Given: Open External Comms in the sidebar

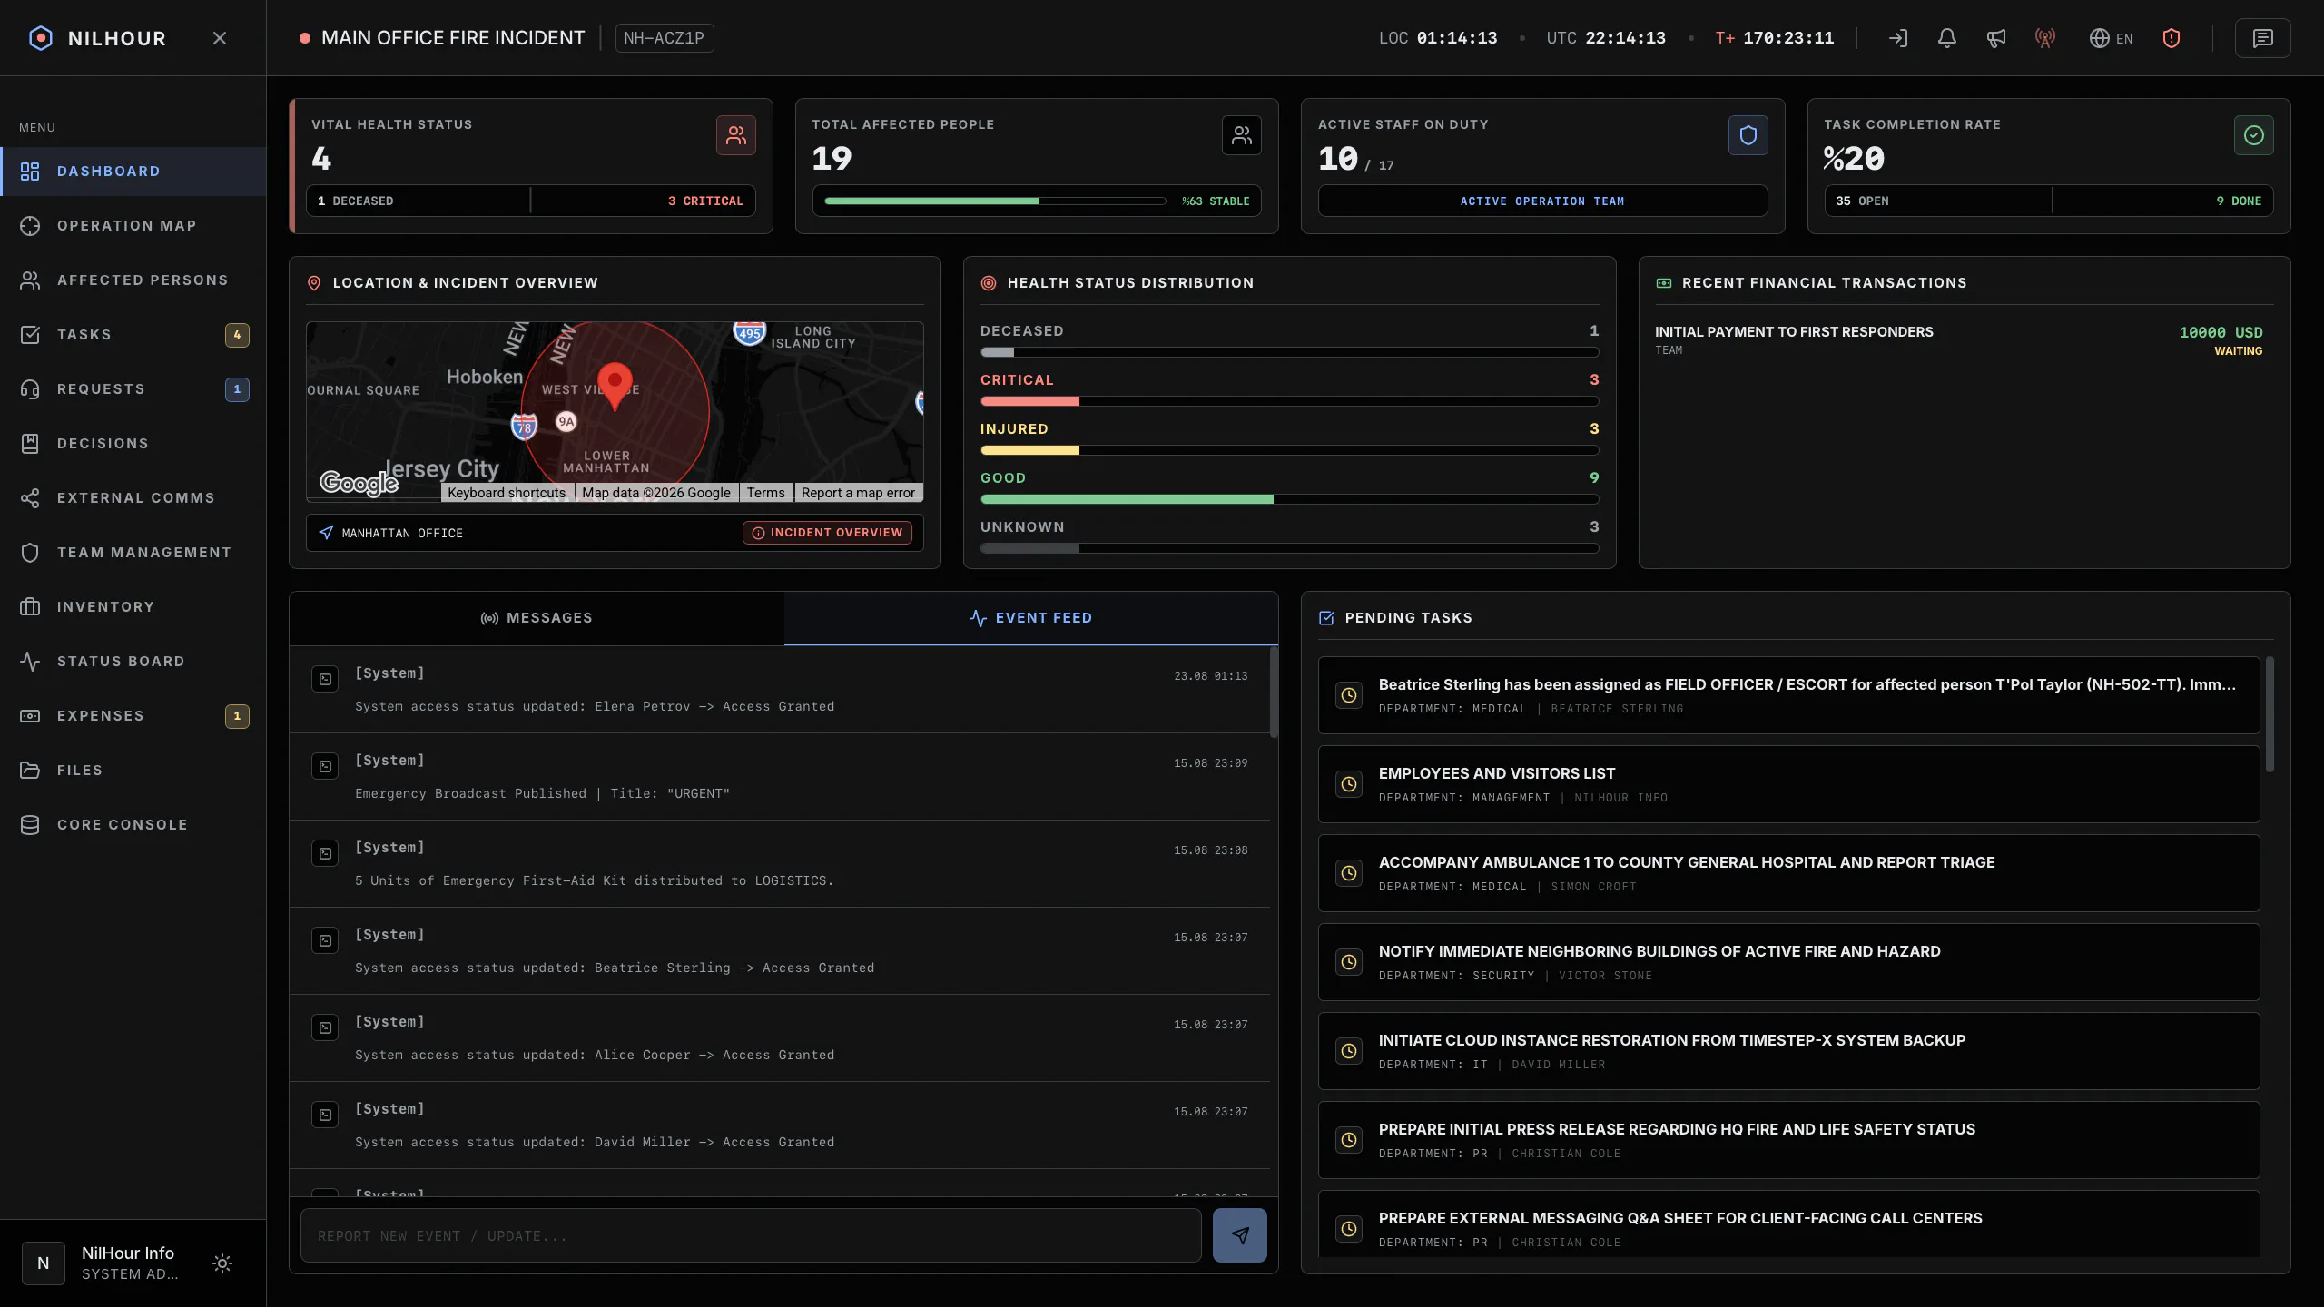Looking at the screenshot, I should point(133,498).
